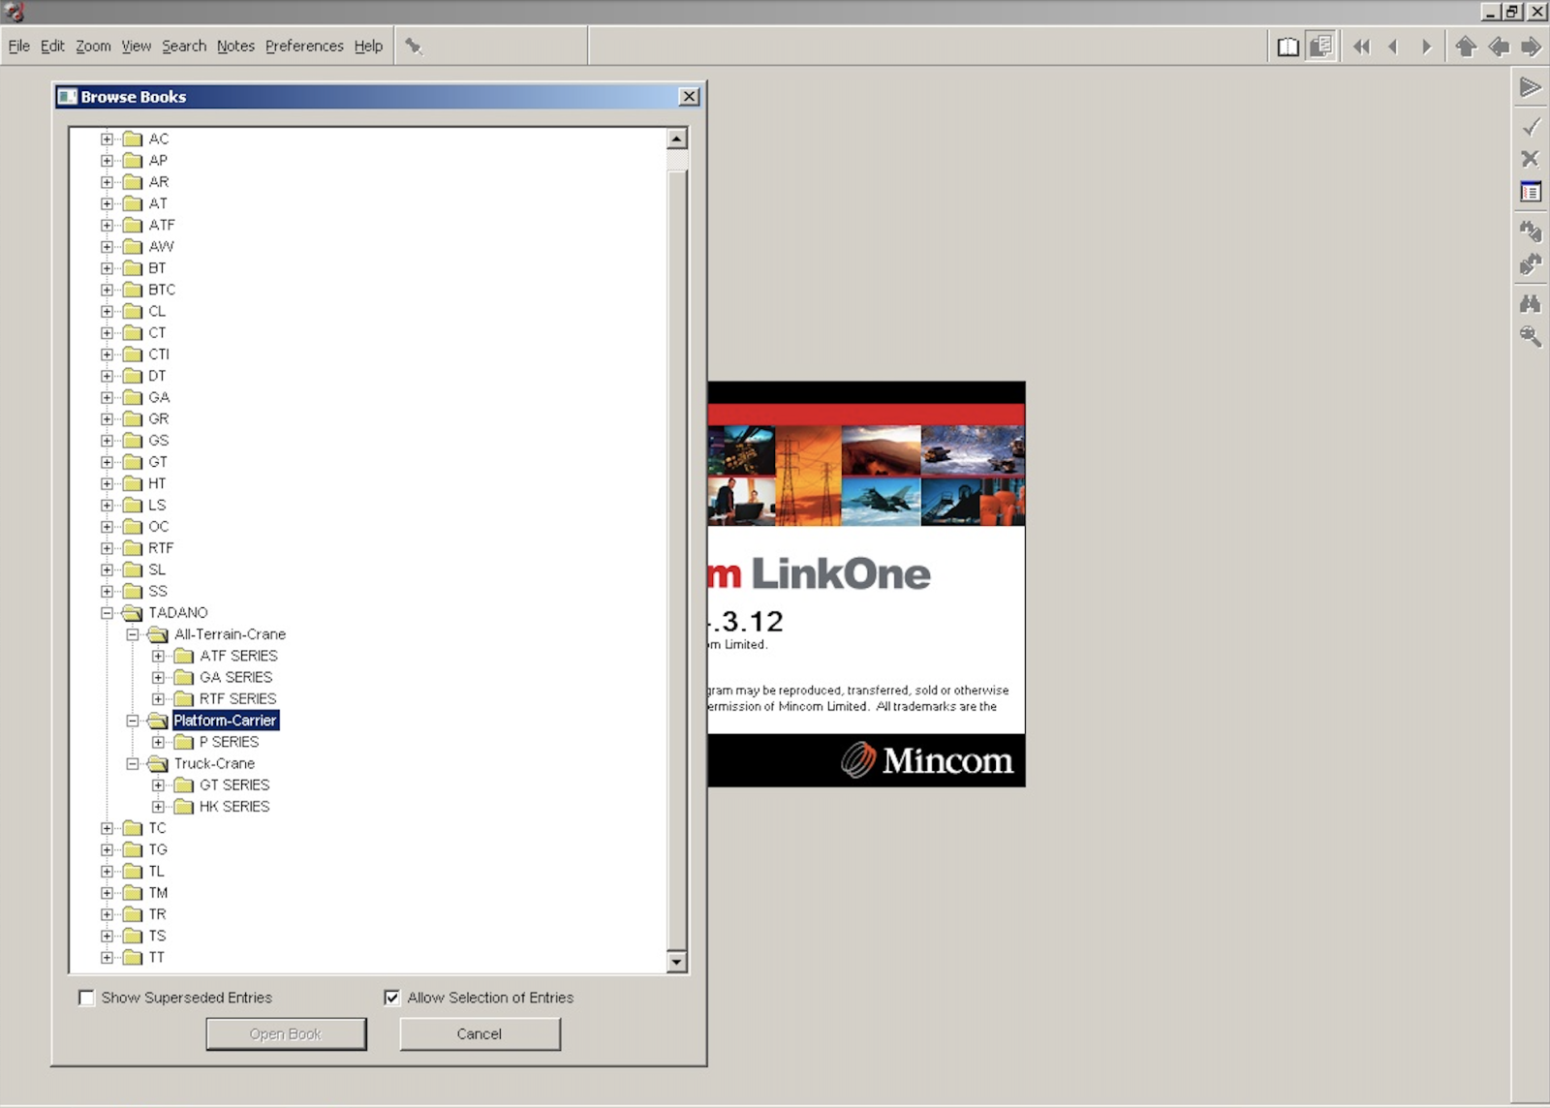Click the pin icon beside Help menu
Viewport: 1550px width, 1108px height.
point(414,46)
